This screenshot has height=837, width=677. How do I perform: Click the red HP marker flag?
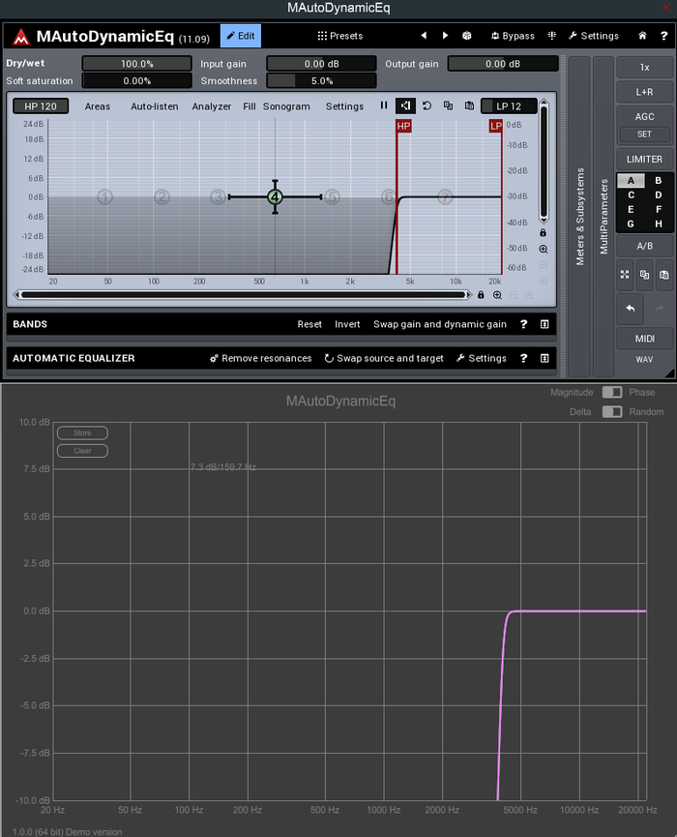(x=403, y=126)
